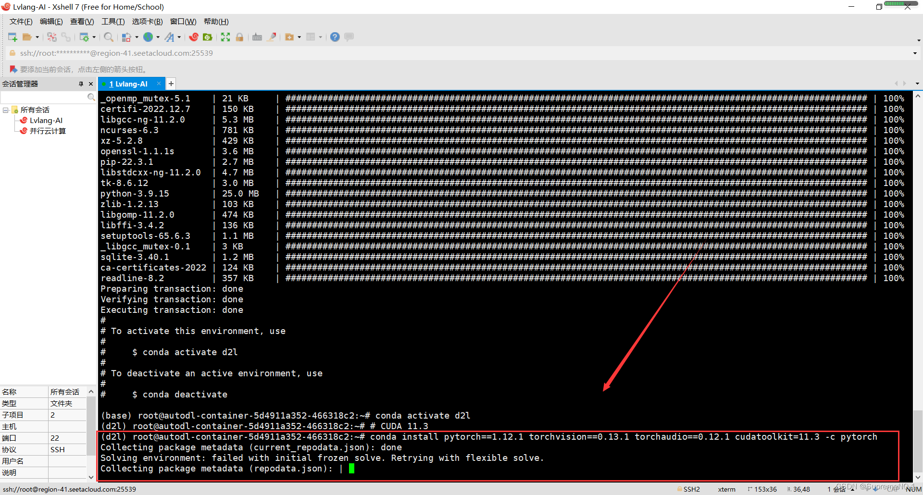Screen dimensions: 923x495
Task: Click the 名称 property header
Action: (x=24, y=392)
